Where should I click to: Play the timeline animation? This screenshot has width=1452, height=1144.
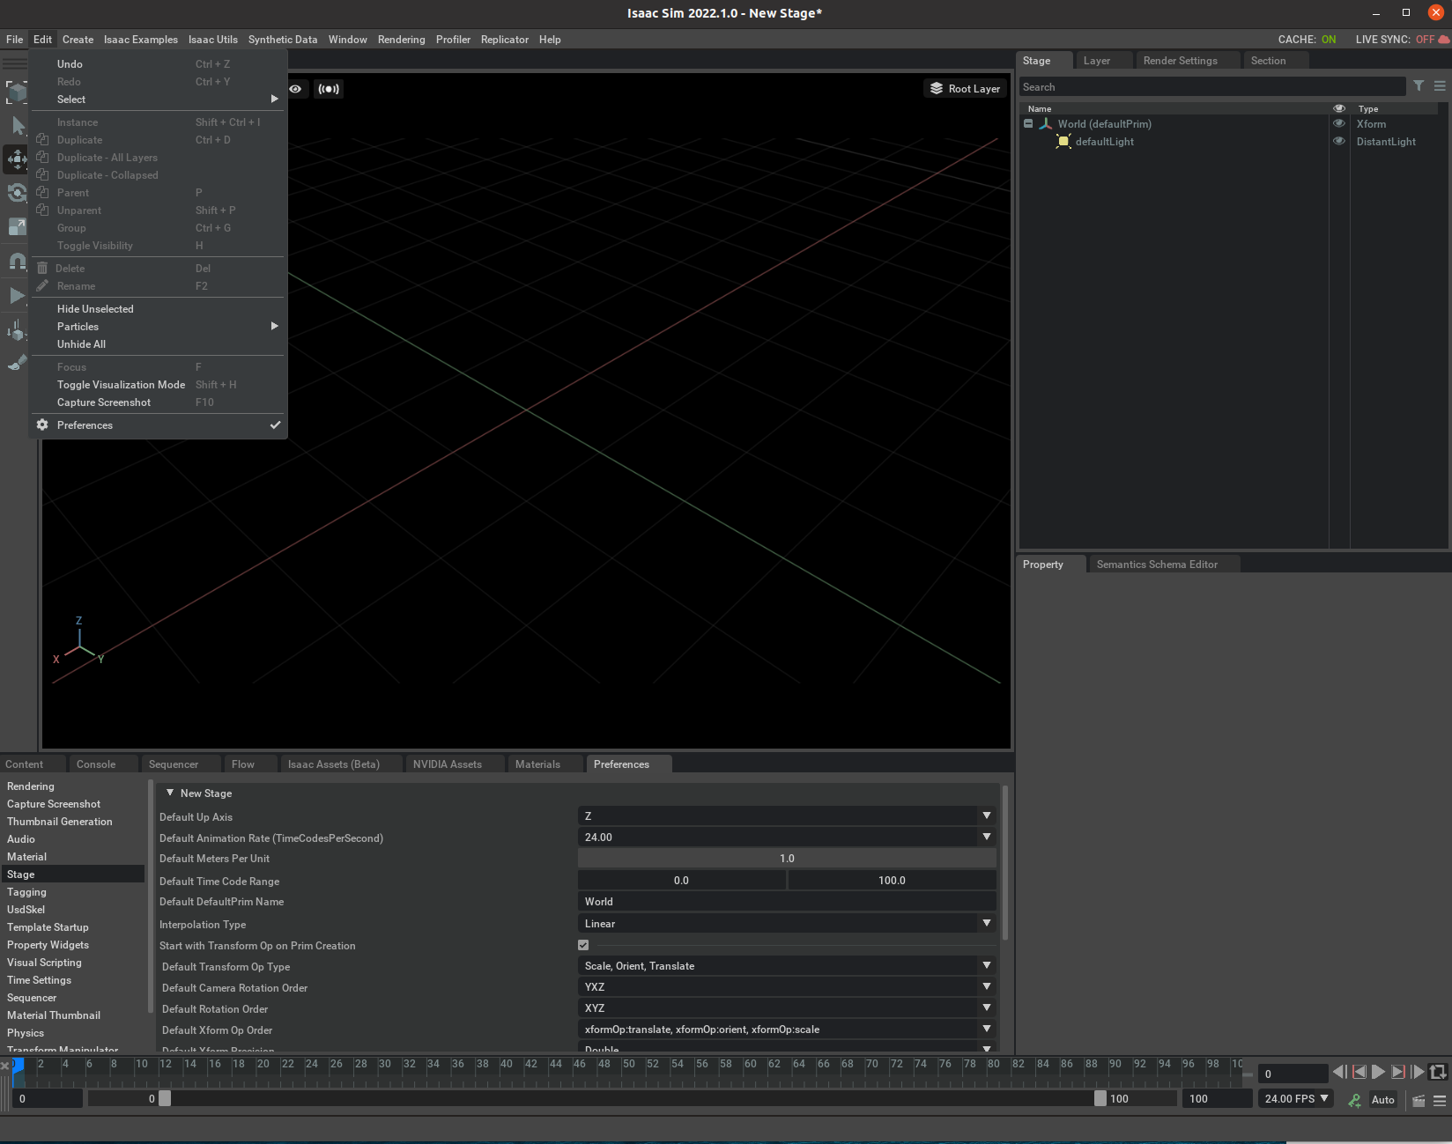pyautogui.click(x=1379, y=1072)
